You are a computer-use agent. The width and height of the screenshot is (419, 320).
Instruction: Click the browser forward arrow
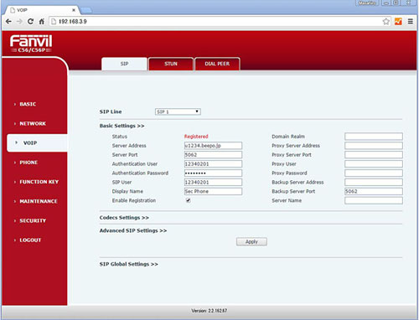19,22
